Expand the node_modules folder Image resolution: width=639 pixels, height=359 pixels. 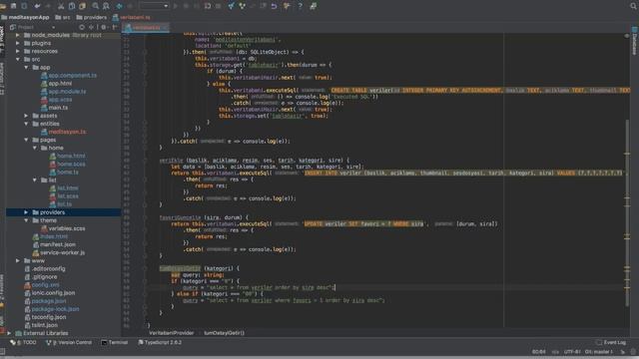[x=18, y=36]
